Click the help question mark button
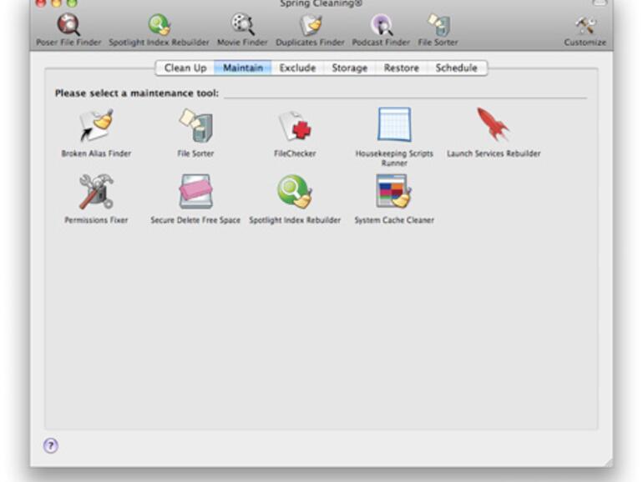Screen dimensions: 643x482 pos(51,445)
